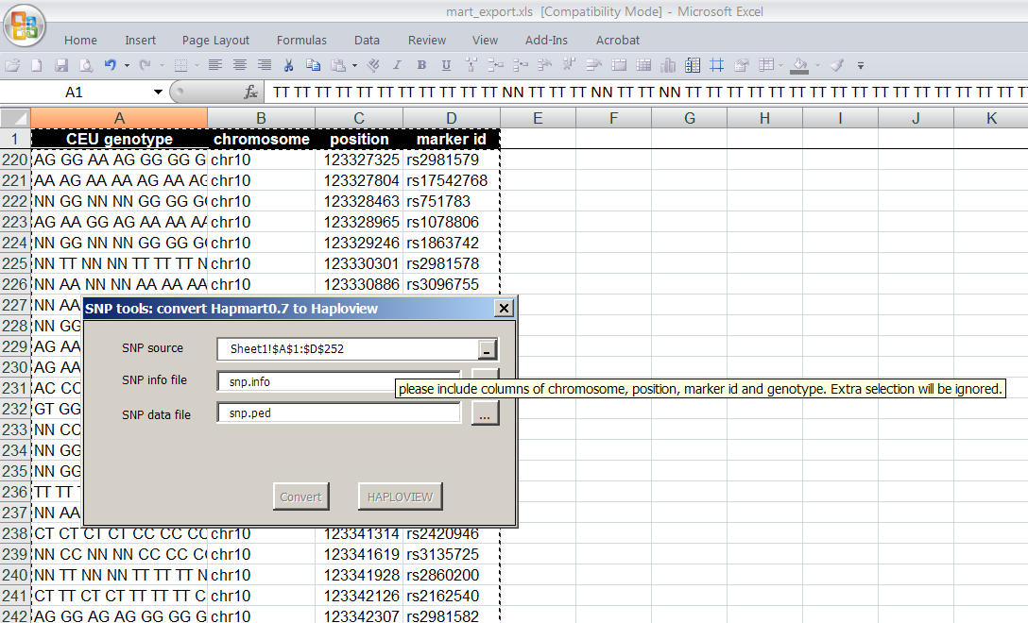Click the HAPLOVIEW button

tap(400, 497)
